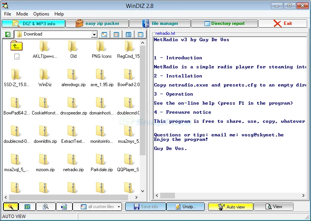Click the '4 - Freeware notice' line
The image size is (311, 221).
click(183, 112)
